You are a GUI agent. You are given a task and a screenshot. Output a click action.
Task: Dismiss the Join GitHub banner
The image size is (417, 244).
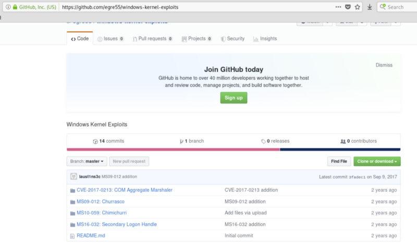click(x=384, y=65)
